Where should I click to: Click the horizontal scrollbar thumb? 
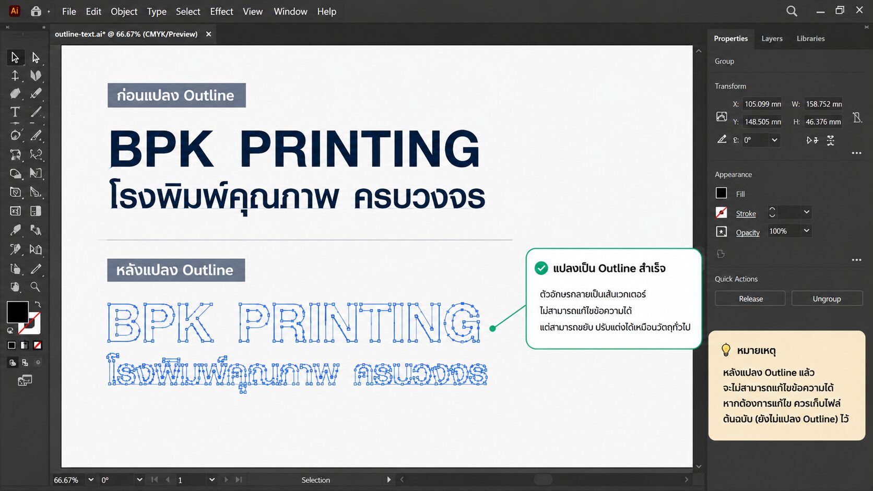(543, 480)
